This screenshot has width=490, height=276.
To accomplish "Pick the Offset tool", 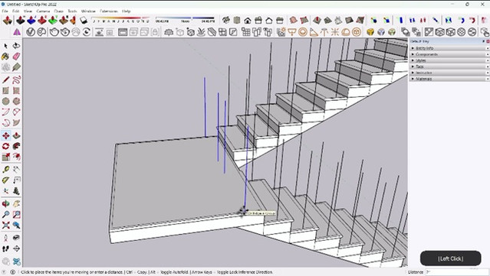I will [16, 157].
